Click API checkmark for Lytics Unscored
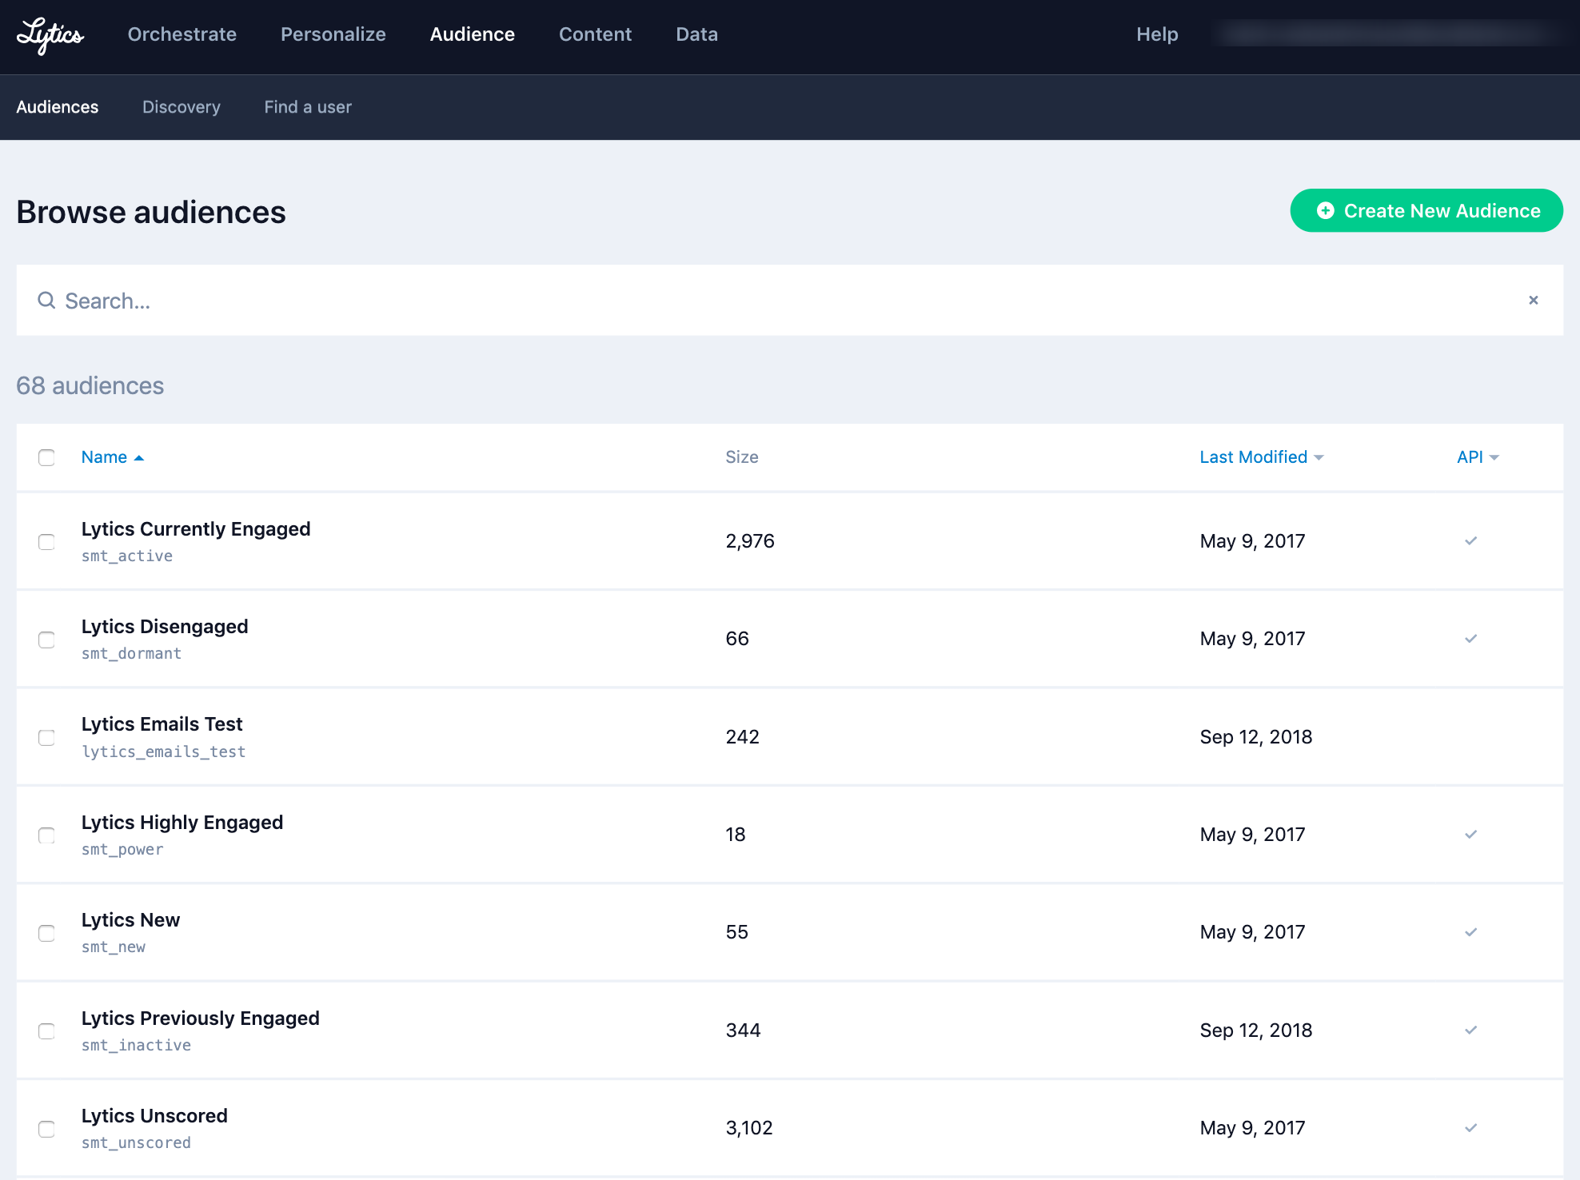The width and height of the screenshot is (1580, 1180). (1470, 1128)
